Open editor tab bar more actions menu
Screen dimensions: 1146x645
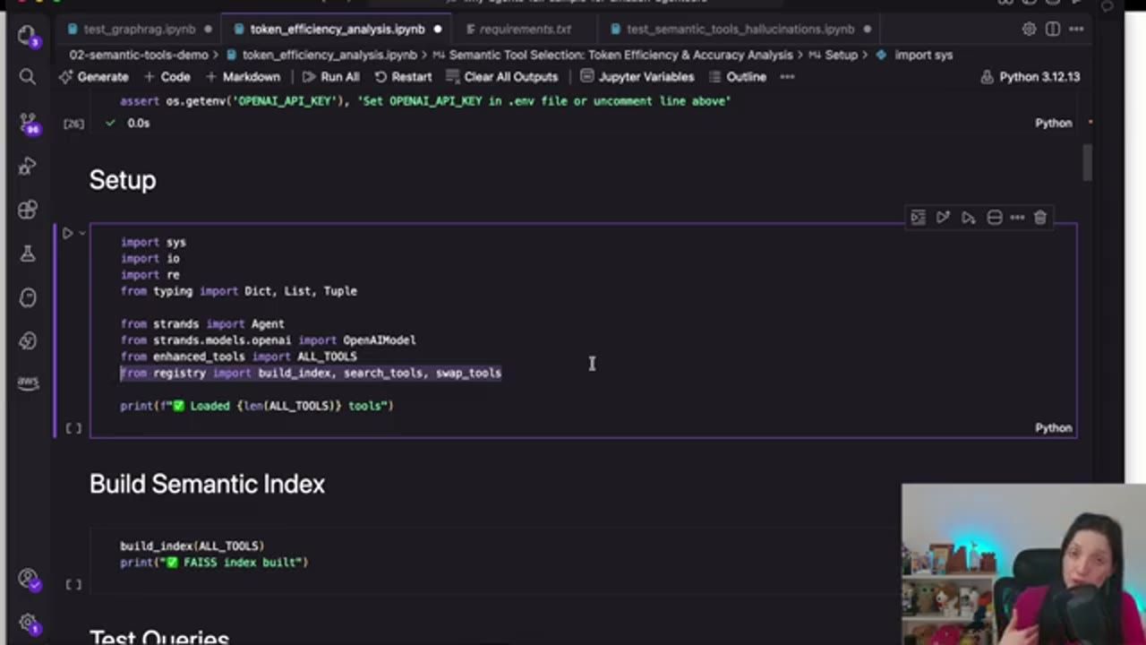[x=1076, y=29]
